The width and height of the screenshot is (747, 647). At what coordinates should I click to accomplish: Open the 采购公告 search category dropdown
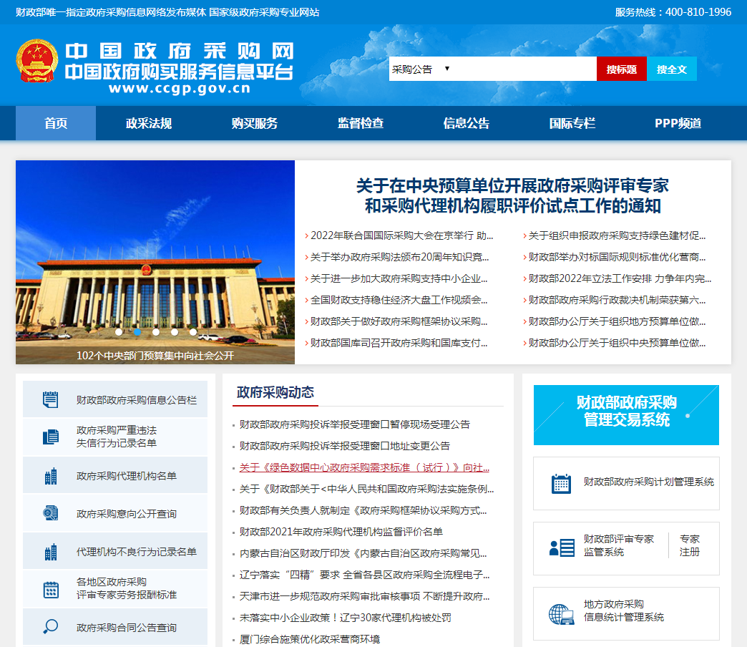(x=421, y=69)
